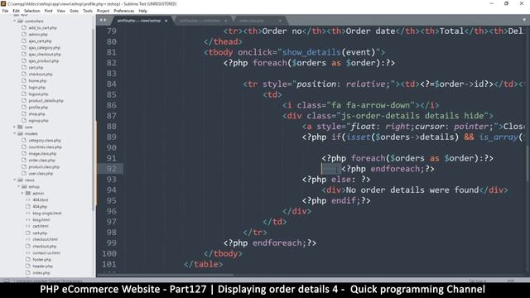Open profile.php in the sidebar controllers

tap(38, 107)
